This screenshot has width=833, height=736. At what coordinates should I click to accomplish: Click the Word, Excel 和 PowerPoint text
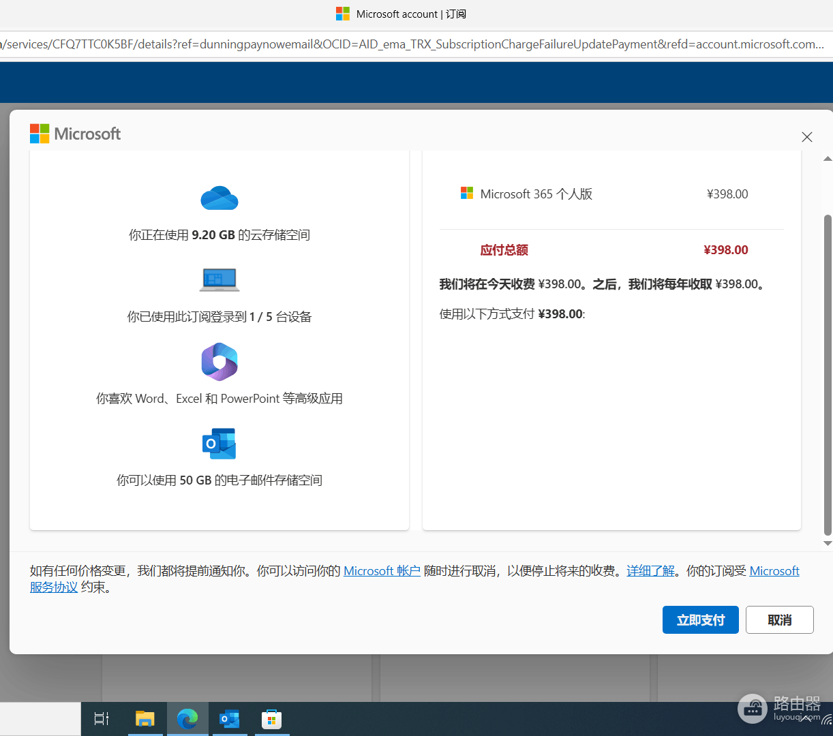tap(219, 399)
